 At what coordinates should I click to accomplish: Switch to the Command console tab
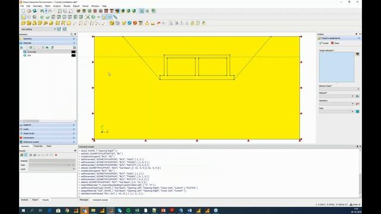click(x=100, y=200)
